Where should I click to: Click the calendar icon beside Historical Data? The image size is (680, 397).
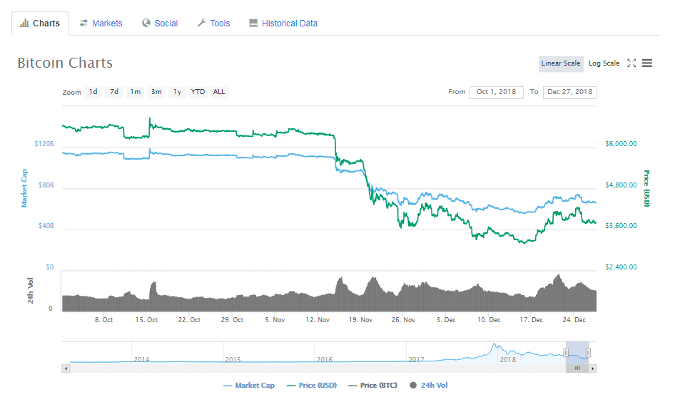253,23
